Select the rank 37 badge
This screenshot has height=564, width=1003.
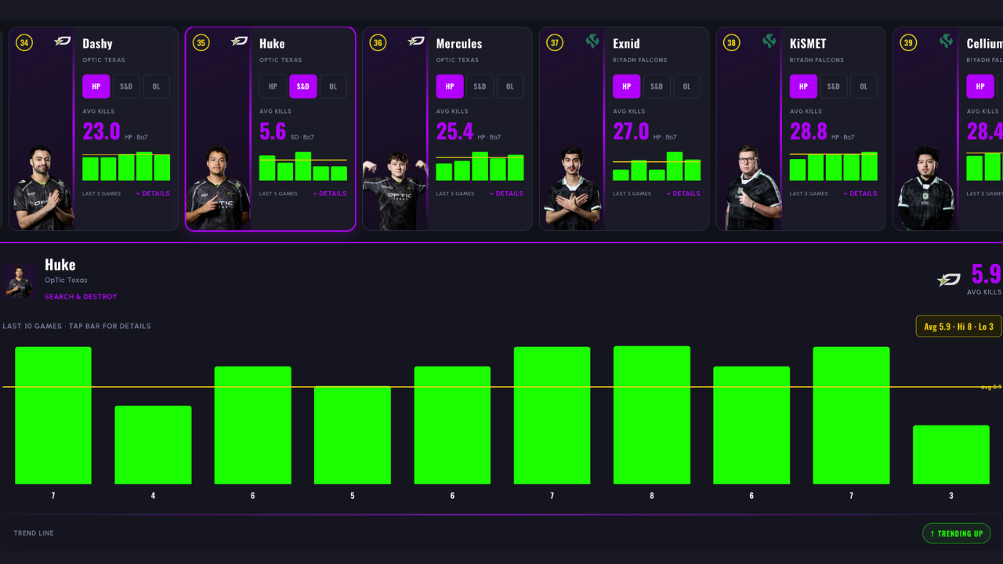[555, 43]
